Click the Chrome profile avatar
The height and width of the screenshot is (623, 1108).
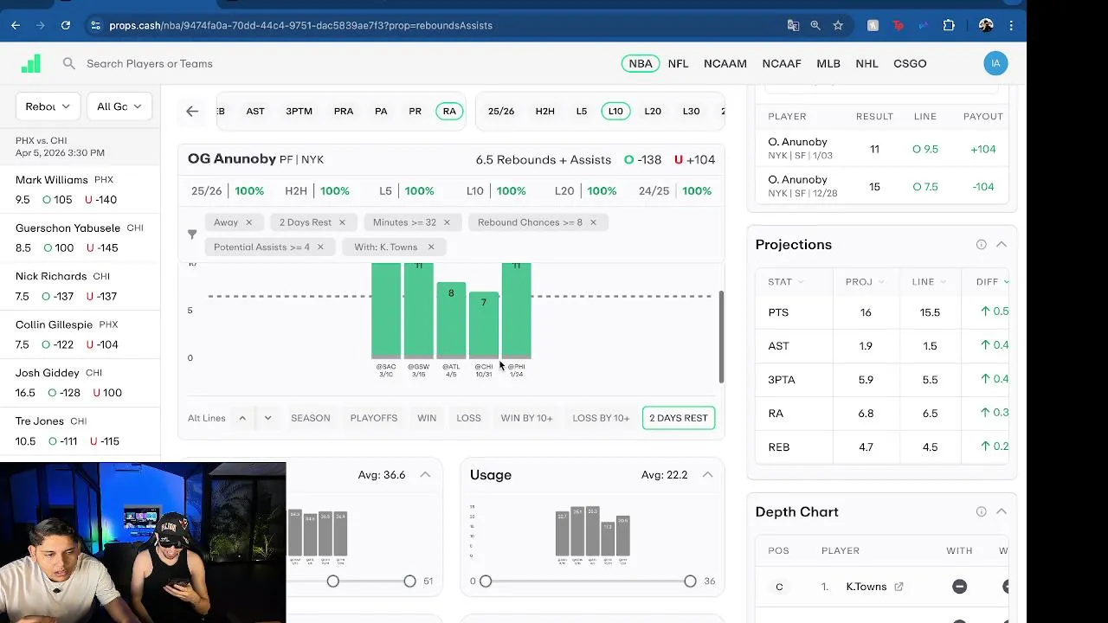coord(986,25)
